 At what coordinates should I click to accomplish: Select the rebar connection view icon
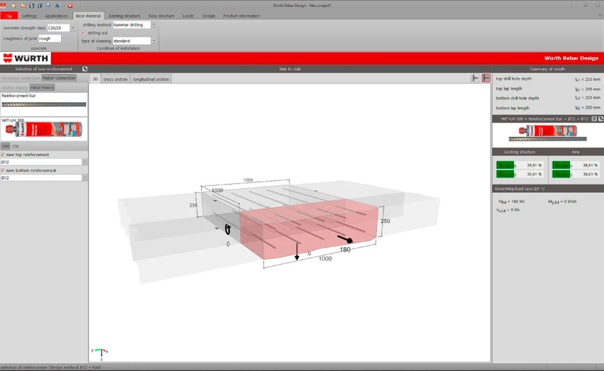coord(486,78)
